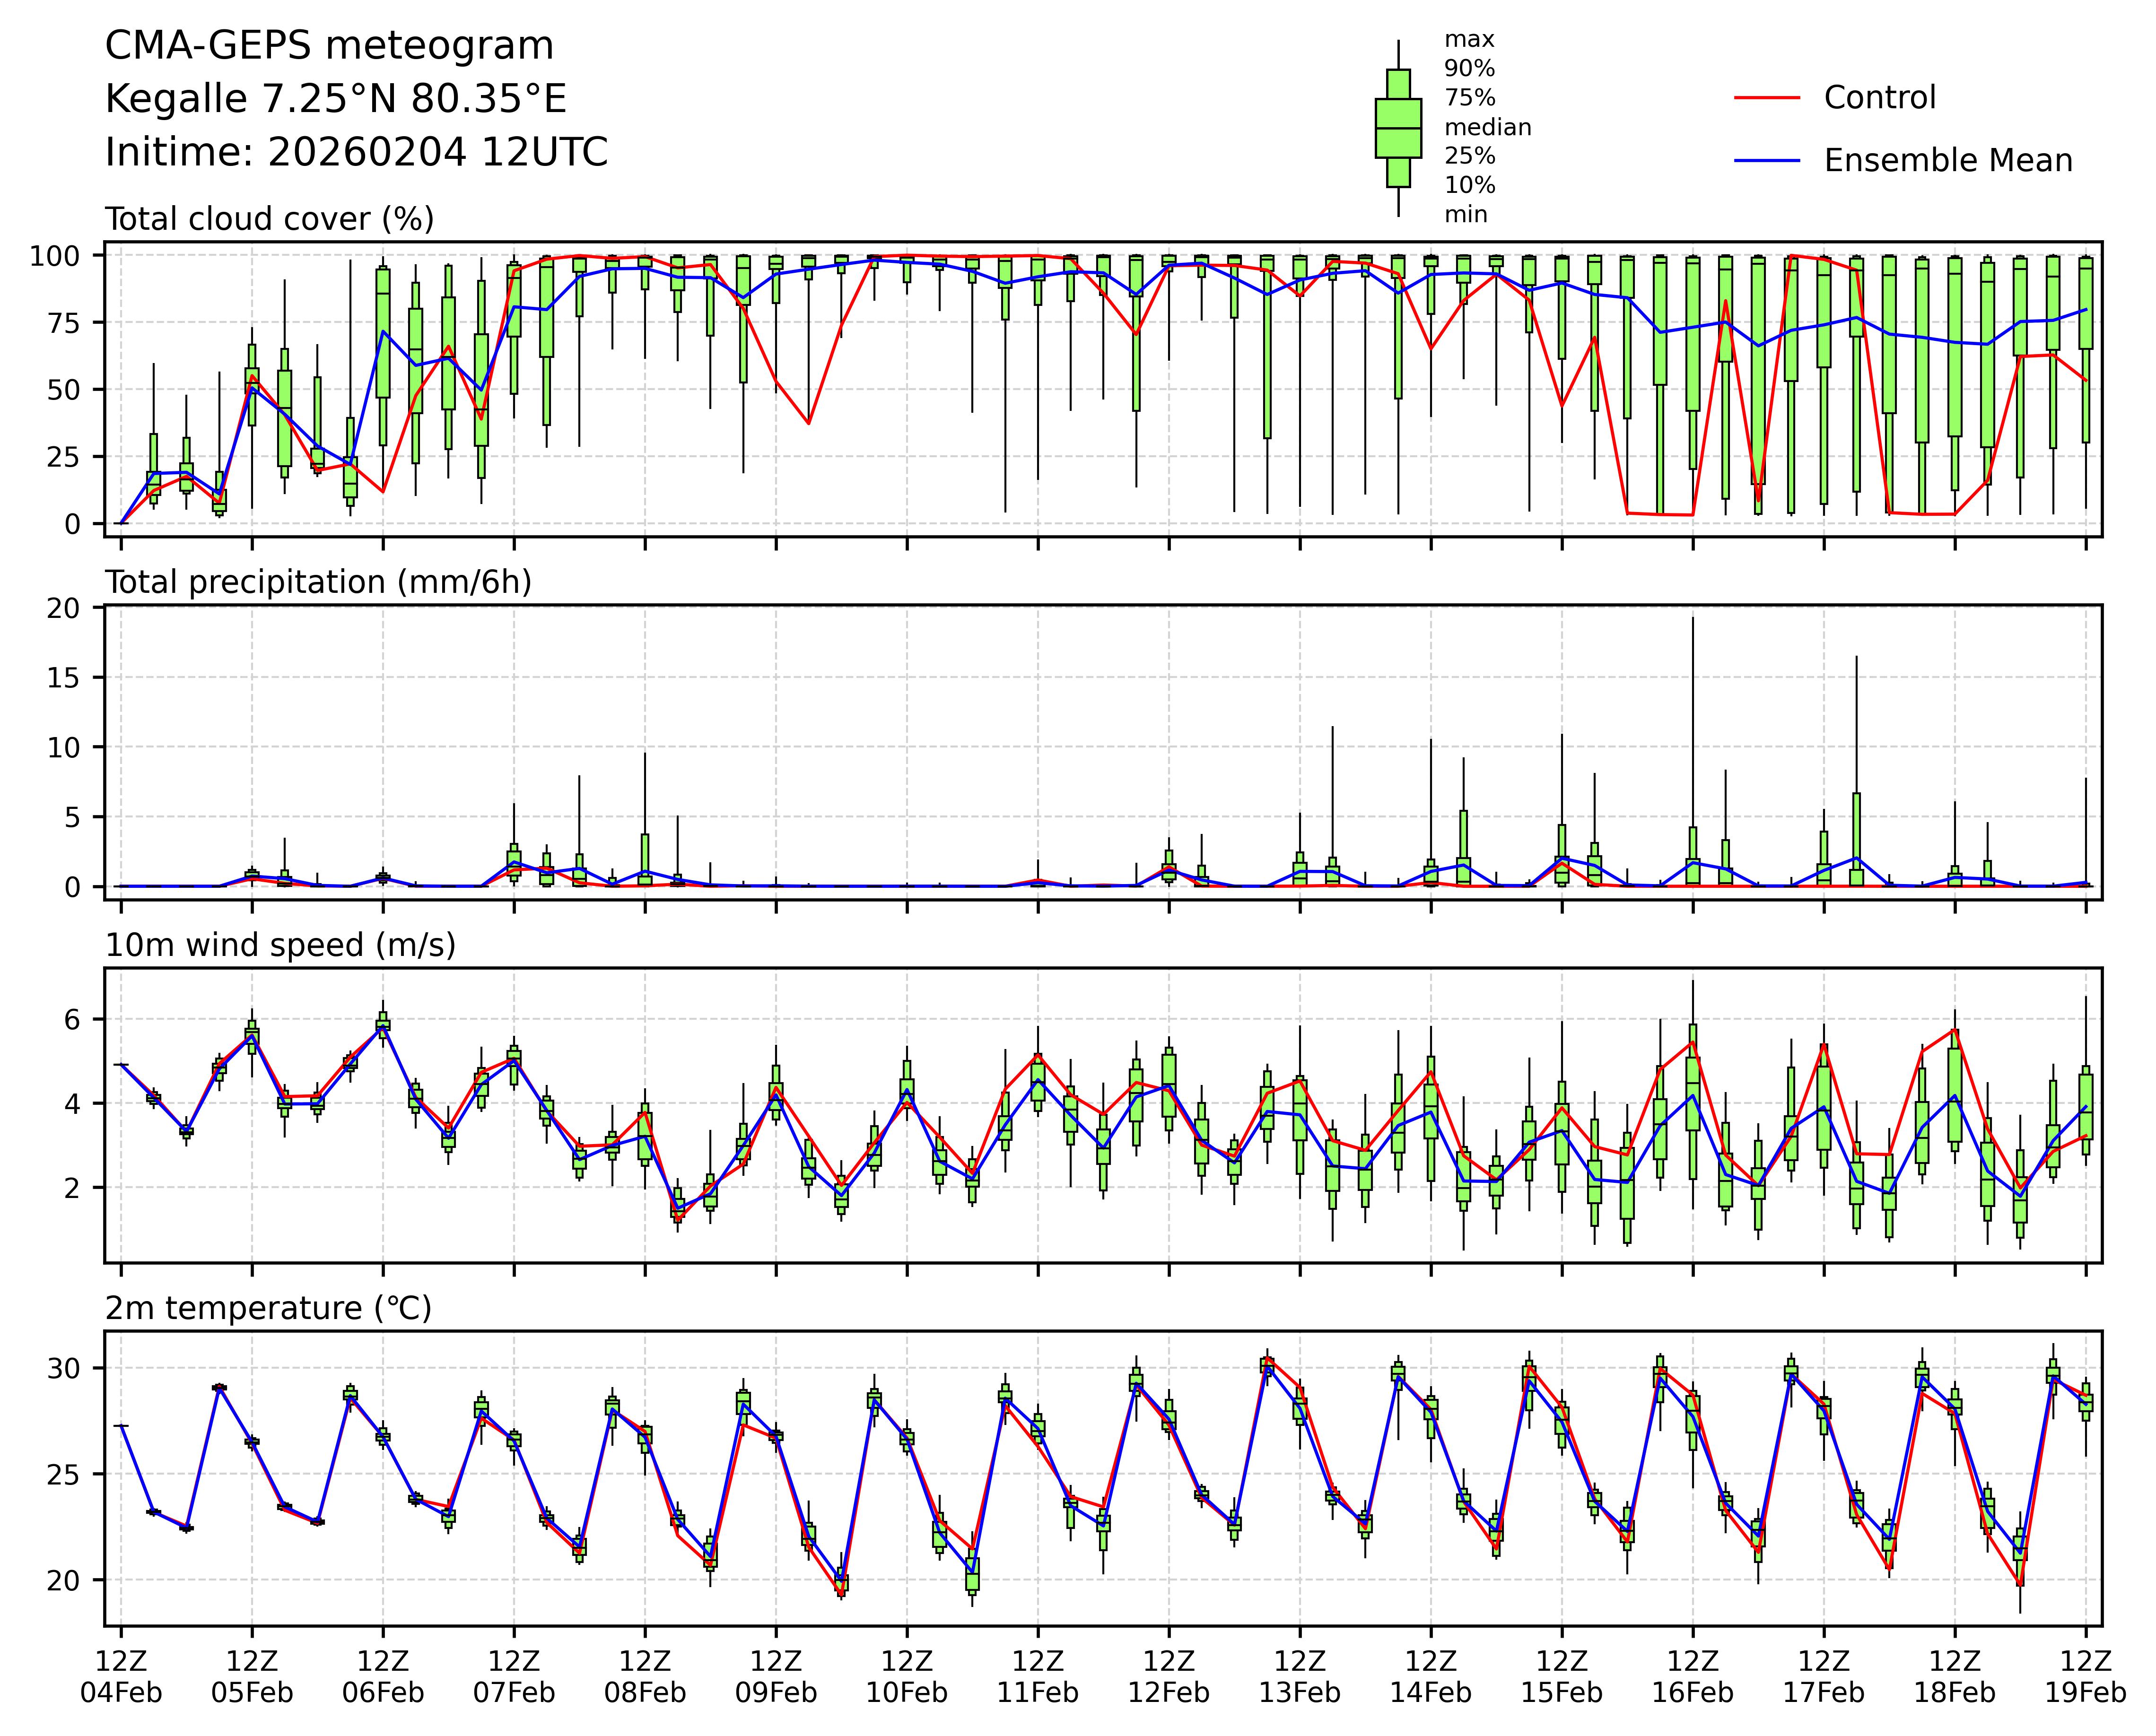Click the '12Z 10Feb' x-axis label
This screenshot has height=1736, width=2156.
tap(907, 1677)
